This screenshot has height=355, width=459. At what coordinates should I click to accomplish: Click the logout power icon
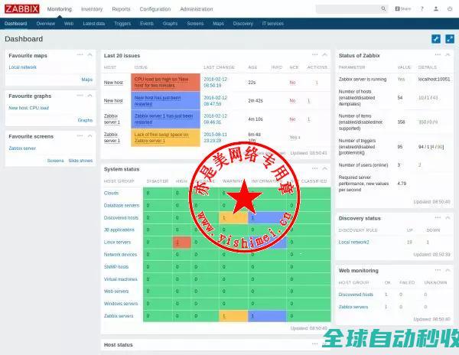[449, 9]
